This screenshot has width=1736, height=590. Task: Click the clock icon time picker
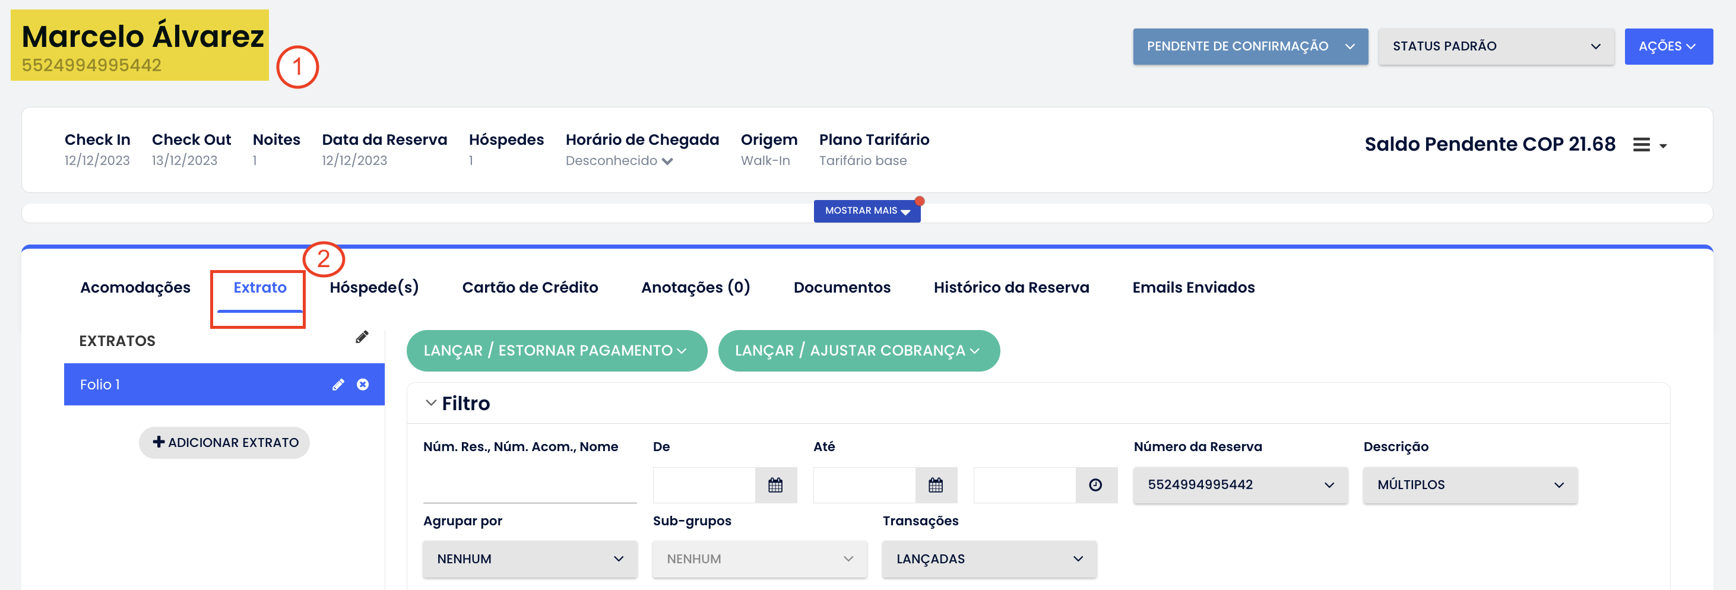click(1095, 485)
